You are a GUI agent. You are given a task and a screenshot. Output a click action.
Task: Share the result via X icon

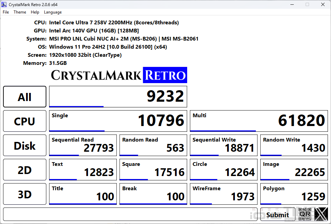(321, 214)
